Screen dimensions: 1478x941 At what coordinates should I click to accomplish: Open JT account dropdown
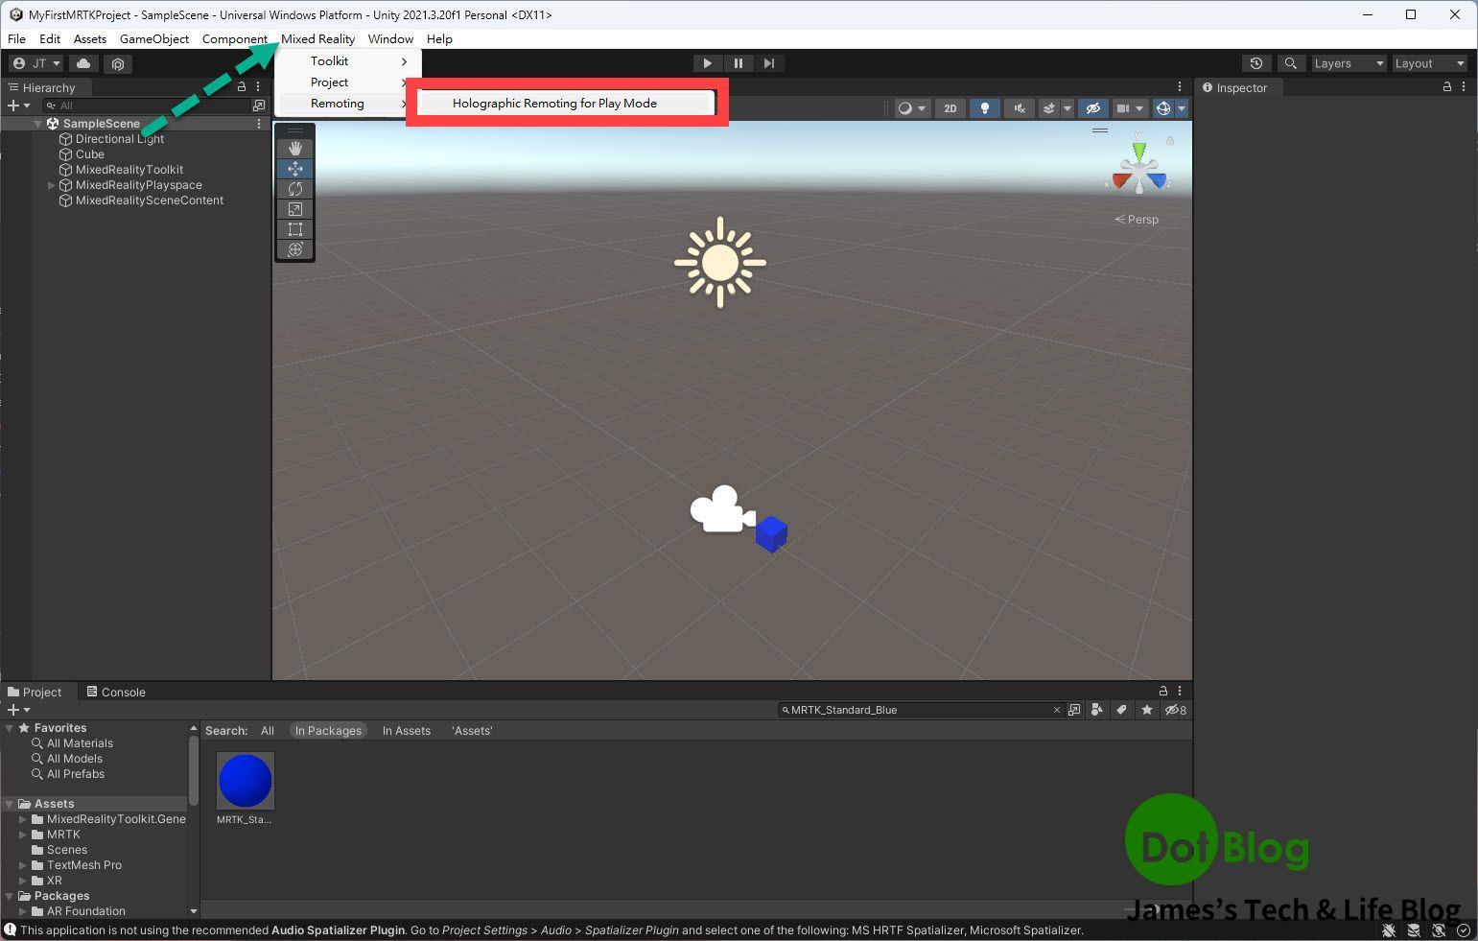(36, 63)
